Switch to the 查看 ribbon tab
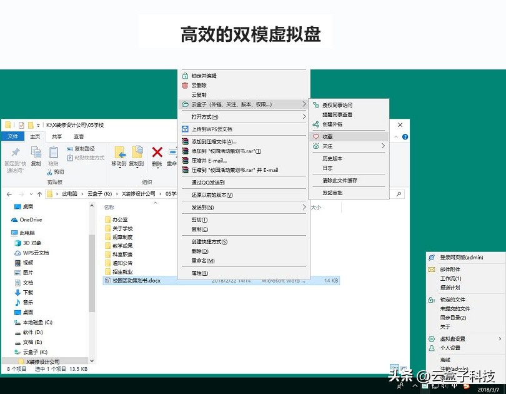 [x=78, y=136]
